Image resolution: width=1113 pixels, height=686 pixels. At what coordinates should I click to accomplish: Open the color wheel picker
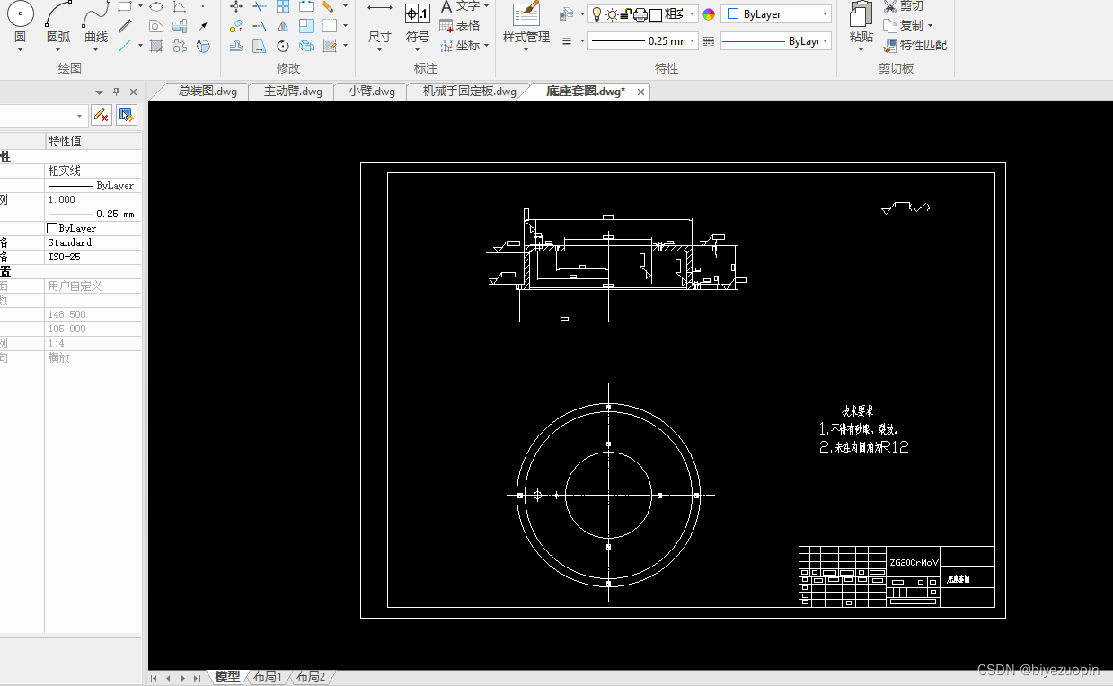[x=709, y=14]
